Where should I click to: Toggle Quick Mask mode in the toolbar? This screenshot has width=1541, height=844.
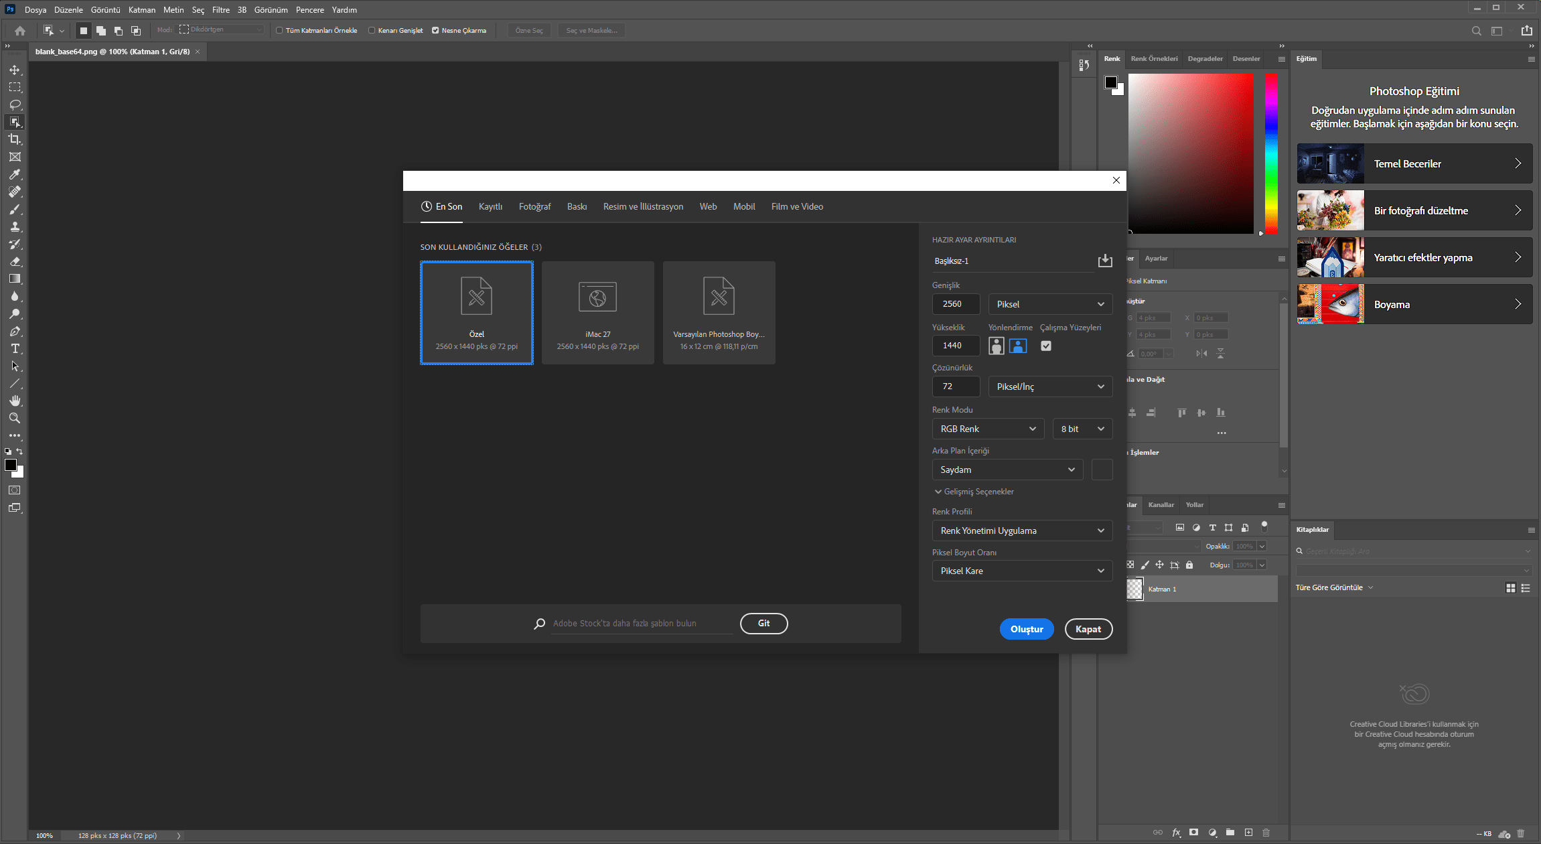(15, 490)
